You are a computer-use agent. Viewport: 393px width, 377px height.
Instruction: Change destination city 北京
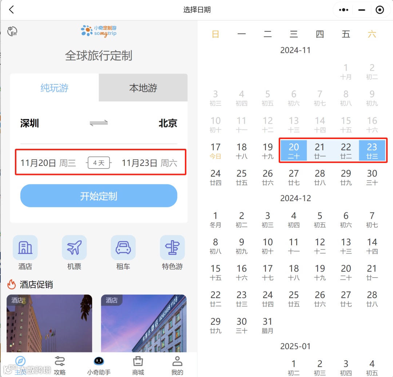coord(168,123)
